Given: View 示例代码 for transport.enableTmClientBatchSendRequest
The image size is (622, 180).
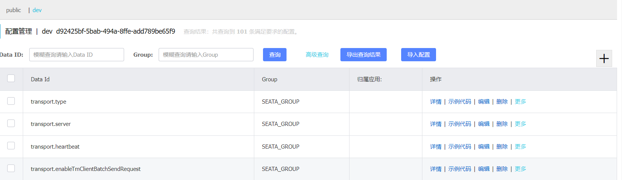Looking at the screenshot, I should (460, 169).
